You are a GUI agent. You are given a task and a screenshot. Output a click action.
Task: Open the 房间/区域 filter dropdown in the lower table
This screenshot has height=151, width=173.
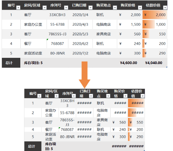point(57,96)
